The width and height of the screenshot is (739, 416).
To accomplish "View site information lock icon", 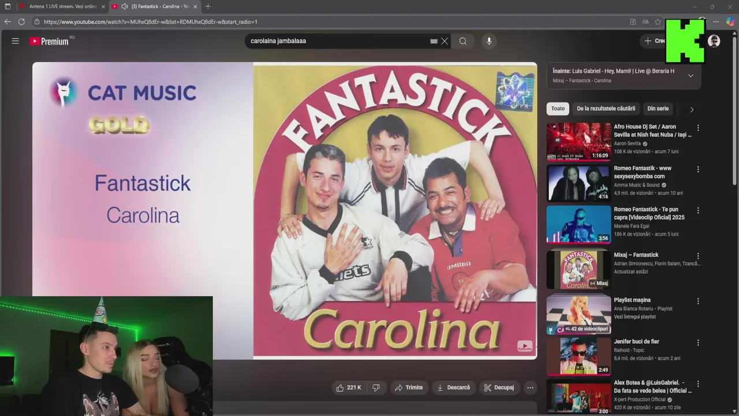I will [x=37, y=22].
